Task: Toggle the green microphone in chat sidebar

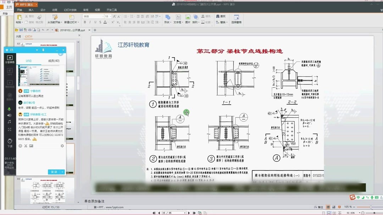Action: (9, 109)
